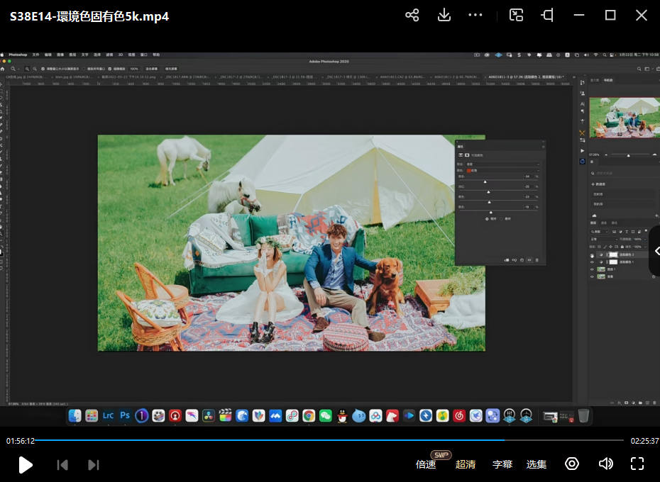Image resolution: width=660 pixels, height=482 pixels.
Task: Open the 超清 video quality menu
Action: [466, 464]
